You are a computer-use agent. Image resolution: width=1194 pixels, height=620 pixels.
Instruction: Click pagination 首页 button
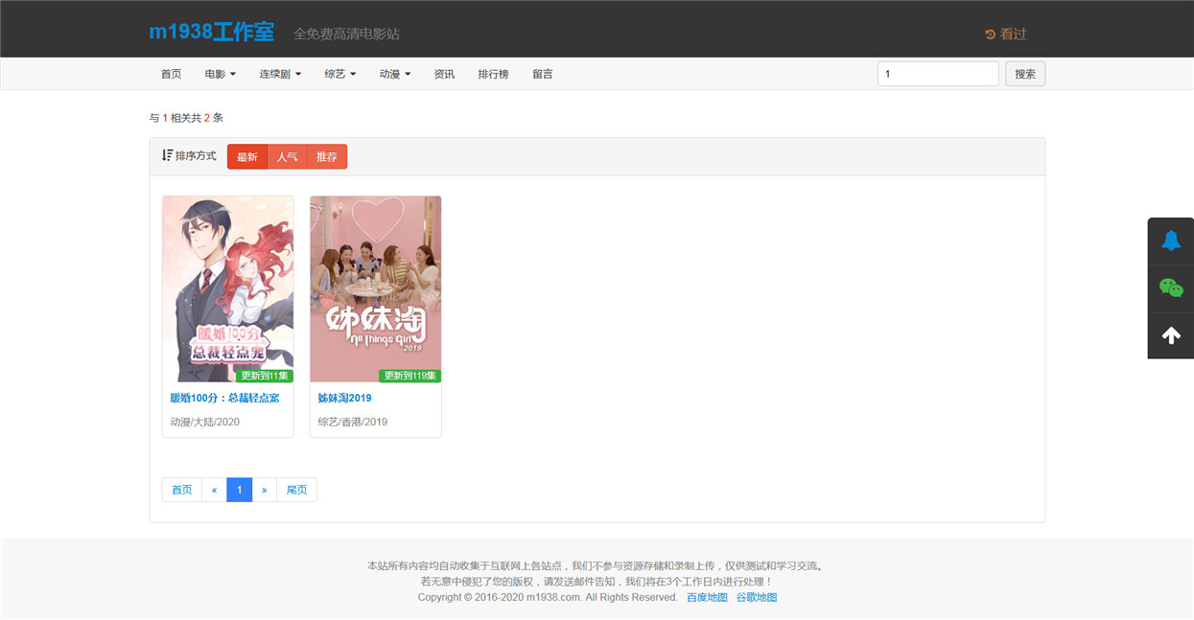click(182, 490)
